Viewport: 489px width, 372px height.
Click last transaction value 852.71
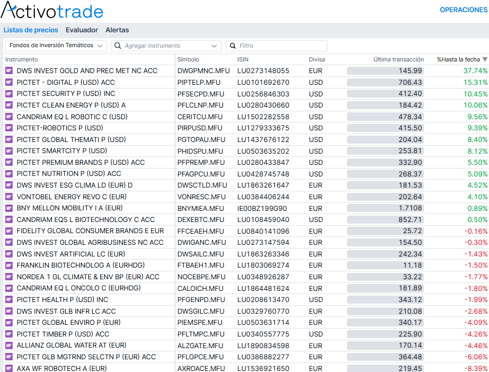tap(410, 219)
